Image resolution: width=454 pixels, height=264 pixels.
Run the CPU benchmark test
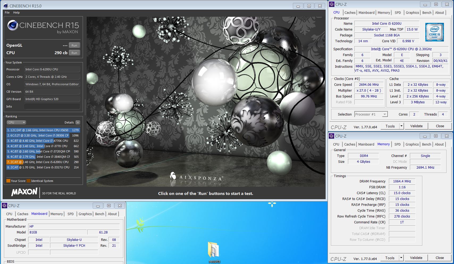(74, 53)
